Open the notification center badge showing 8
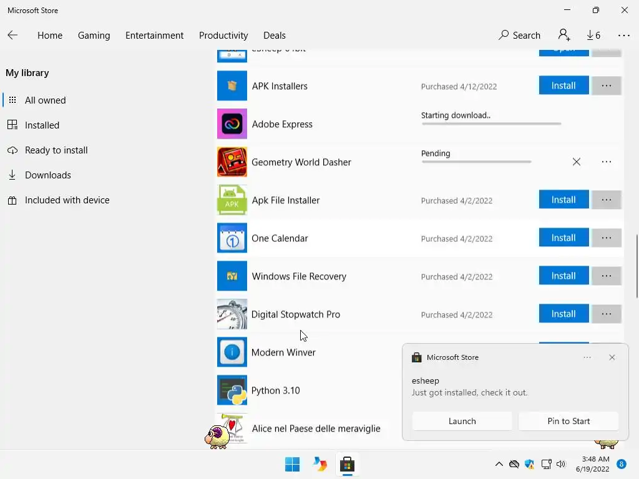 click(622, 464)
